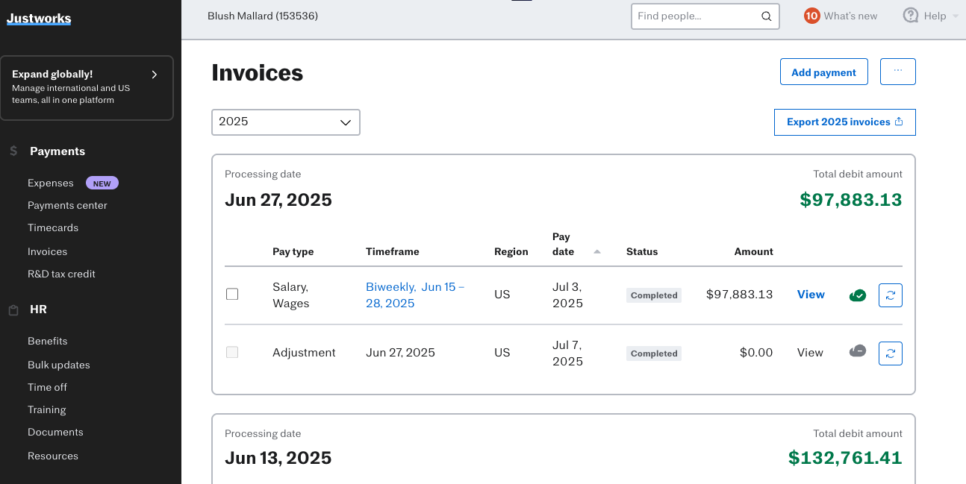The image size is (966, 484).
Task: Open the 2025 year dropdown
Action: pos(285,122)
